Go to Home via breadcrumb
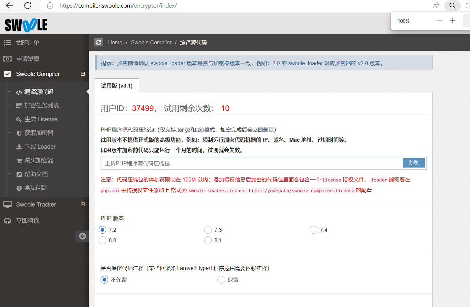This screenshot has height=307, width=470. pos(115,43)
